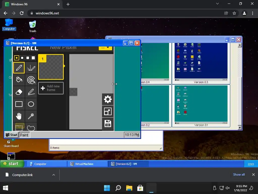Bookmark this page with star icon
Image resolution: width=258 pixels, height=194 pixels.
pos(234,13)
